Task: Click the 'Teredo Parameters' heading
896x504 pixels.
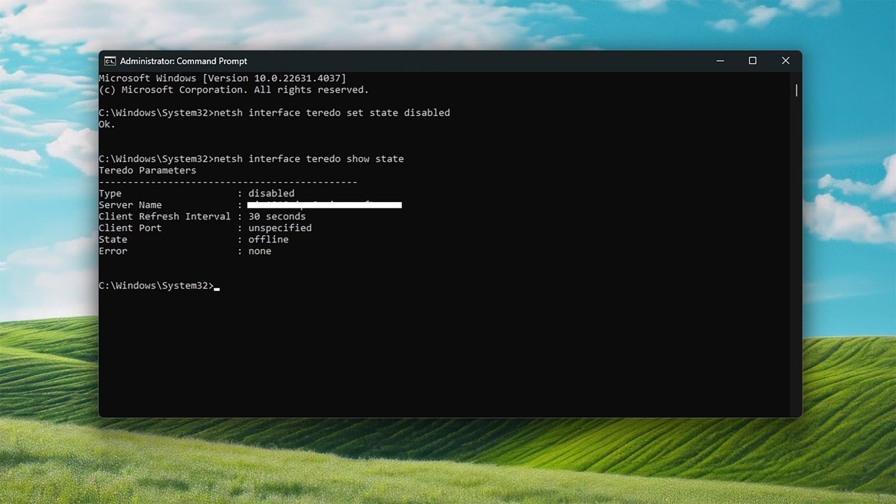Action: (x=147, y=170)
